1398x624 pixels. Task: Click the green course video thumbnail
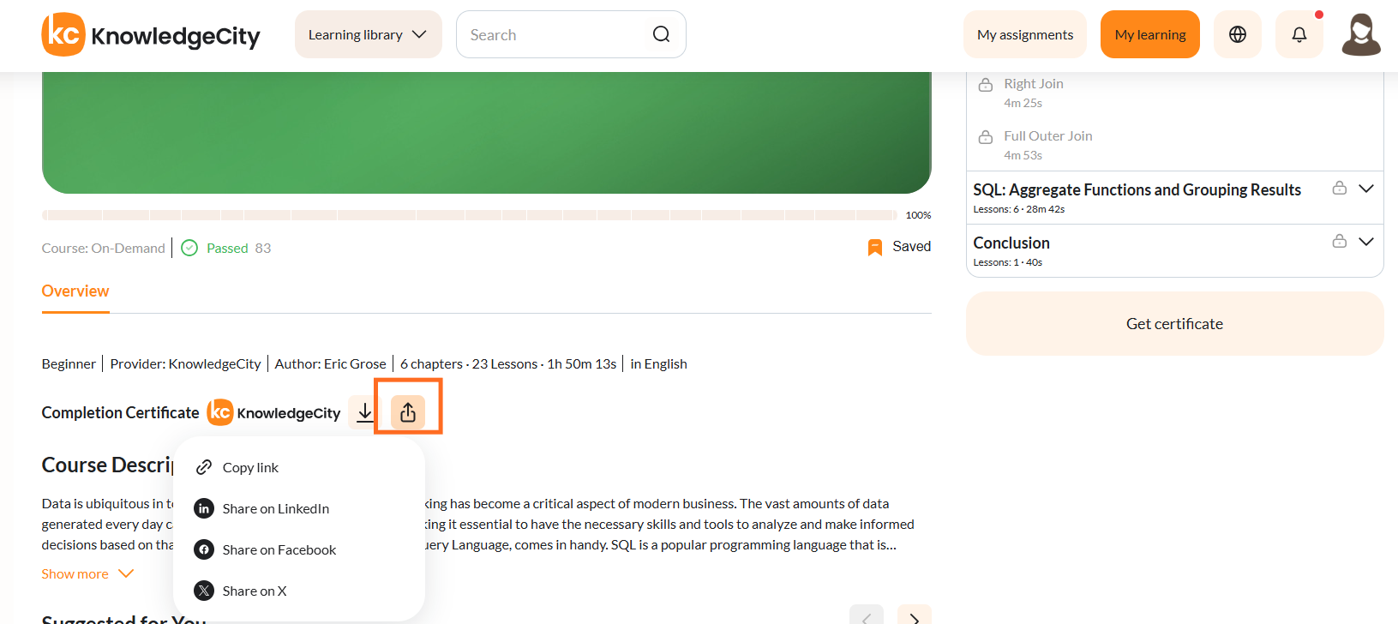(487, 133)
